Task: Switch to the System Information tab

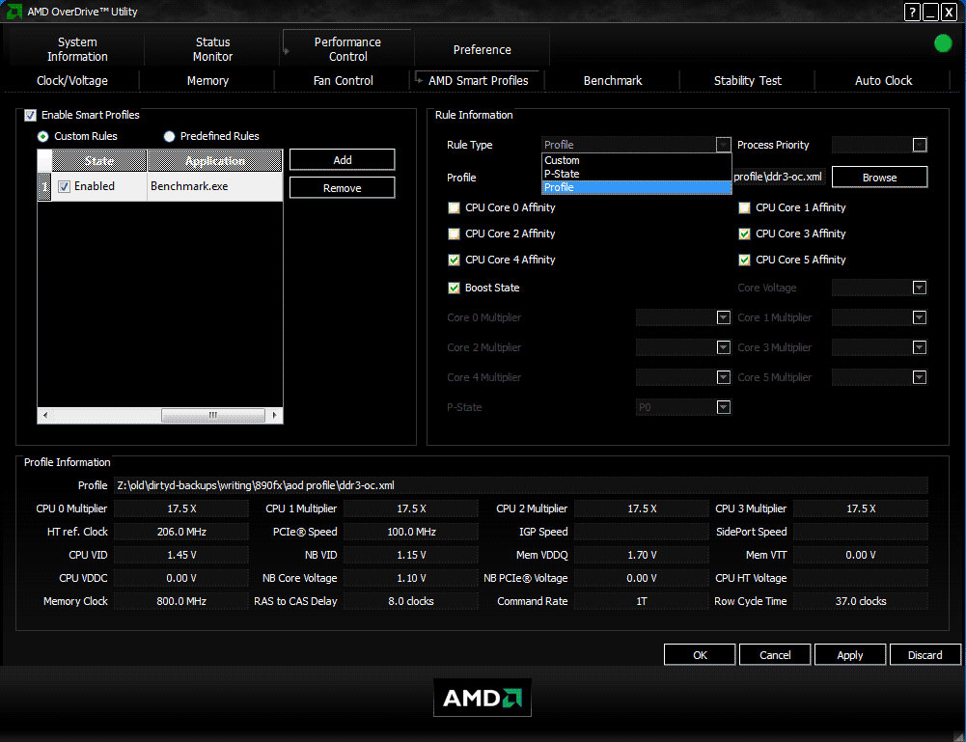Action: [77, 49]
